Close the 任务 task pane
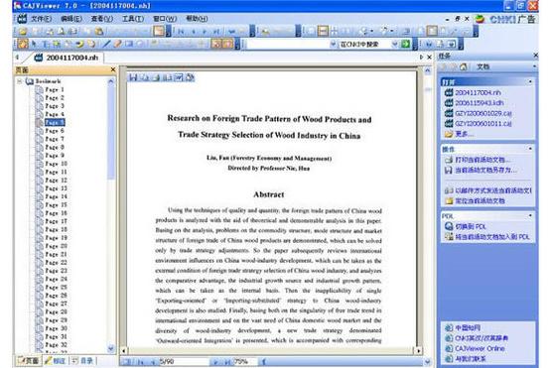The height and width of the screenshot is (368, 551). 535,56
